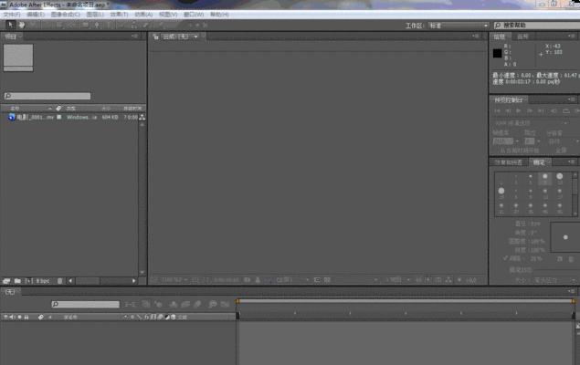580x365 pixels.
Task: Select the Hand tool
Action: point(21,25)
